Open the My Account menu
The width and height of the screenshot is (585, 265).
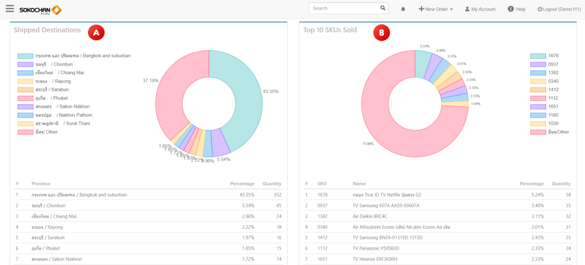[x=480, y=9]
